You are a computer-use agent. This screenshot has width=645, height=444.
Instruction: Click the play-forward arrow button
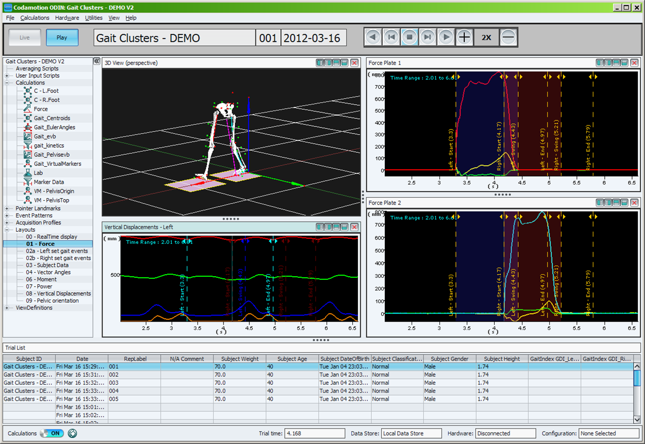click(446, 37)
